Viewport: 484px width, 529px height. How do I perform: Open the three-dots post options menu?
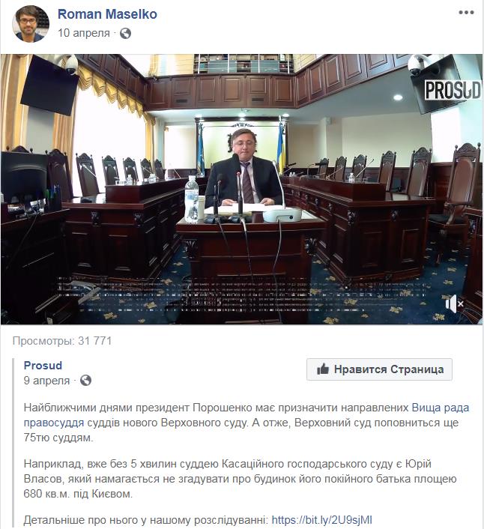[467, 13]
